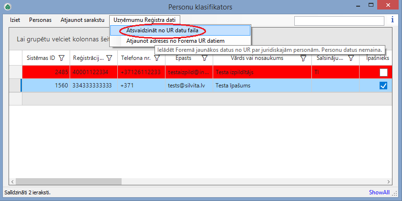Screen dimensions: 402x201
Task: Open filter for Saīsinājums column
Action: [351, 58]
